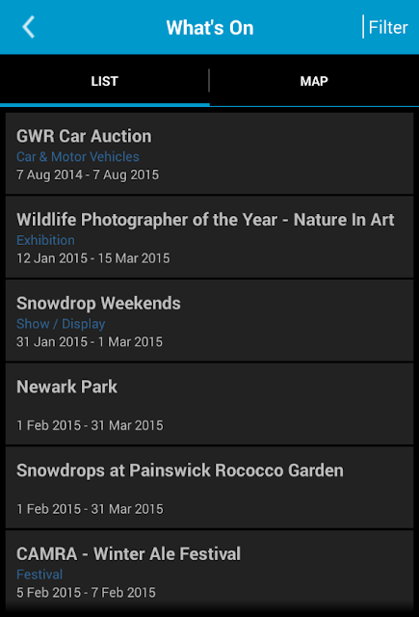Switch to the MAP tab
The image size is (419, 617).
[314, 81]
